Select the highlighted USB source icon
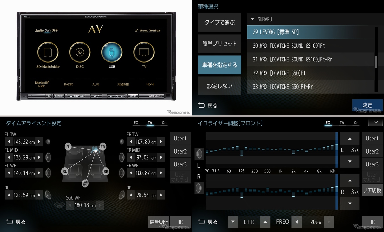 (x=112, y=52)
